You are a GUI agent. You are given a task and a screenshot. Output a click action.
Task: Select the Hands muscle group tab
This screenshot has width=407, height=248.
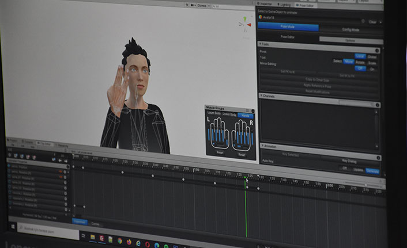coord(246,116)
